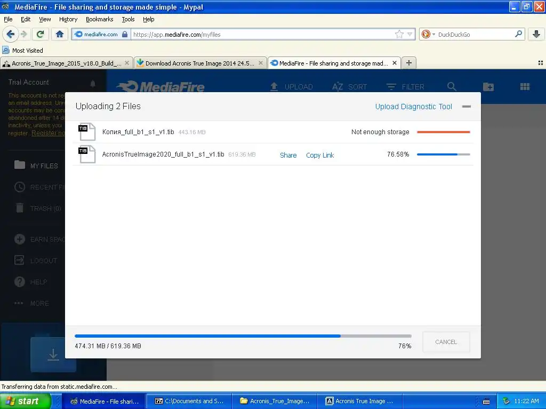Click the Register now link in sidebar
The image size is (546, 409).
pyautogui.click(x=48, y=133)
